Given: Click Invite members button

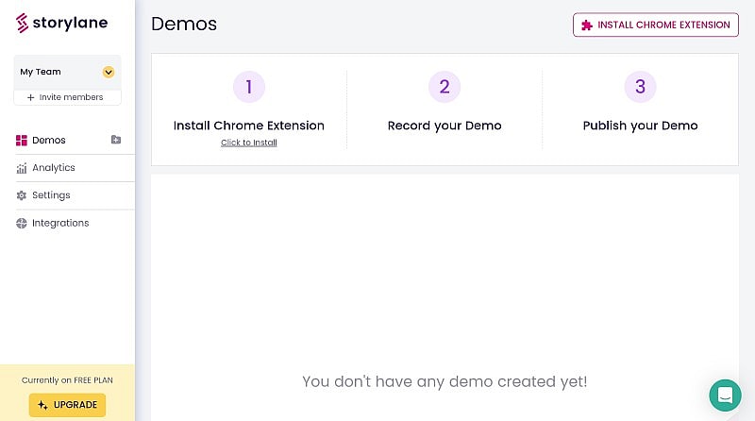Looking at the screenshot, I should (67, 97).
